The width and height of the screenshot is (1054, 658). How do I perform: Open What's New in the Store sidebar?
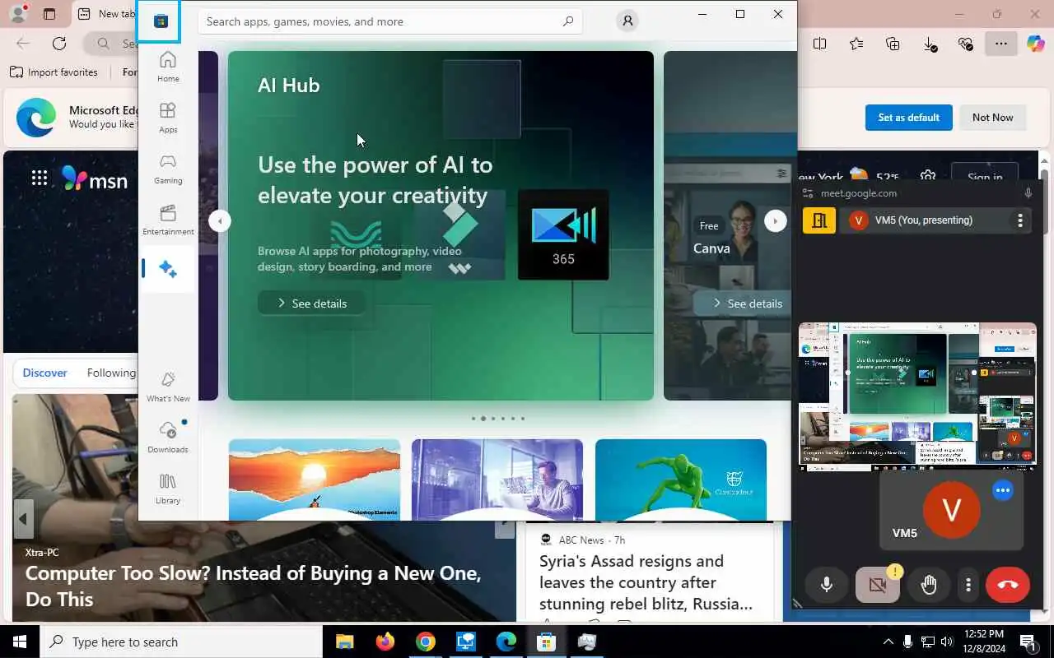pyautogui.click(x=168, y=387)
